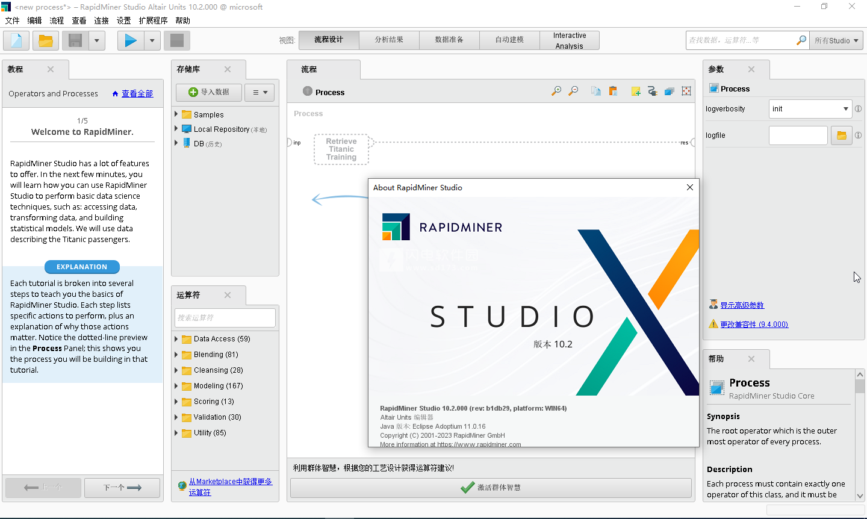Image resolution: width=867 pixels, height=519 pixels.
Task: Click 激活群体智慧 activate button
Action: click(491, 488)
